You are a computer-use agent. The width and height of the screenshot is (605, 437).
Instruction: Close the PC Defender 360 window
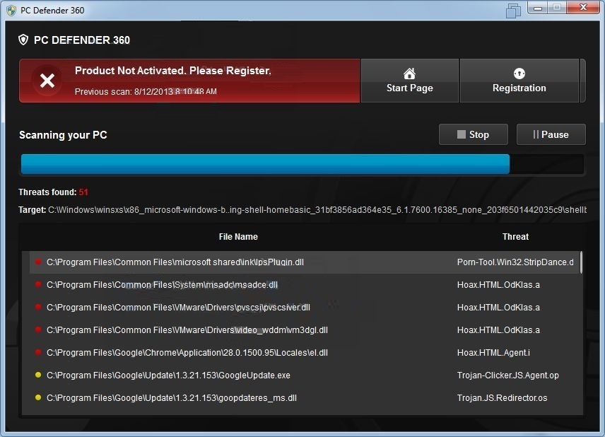pos(583,8)
